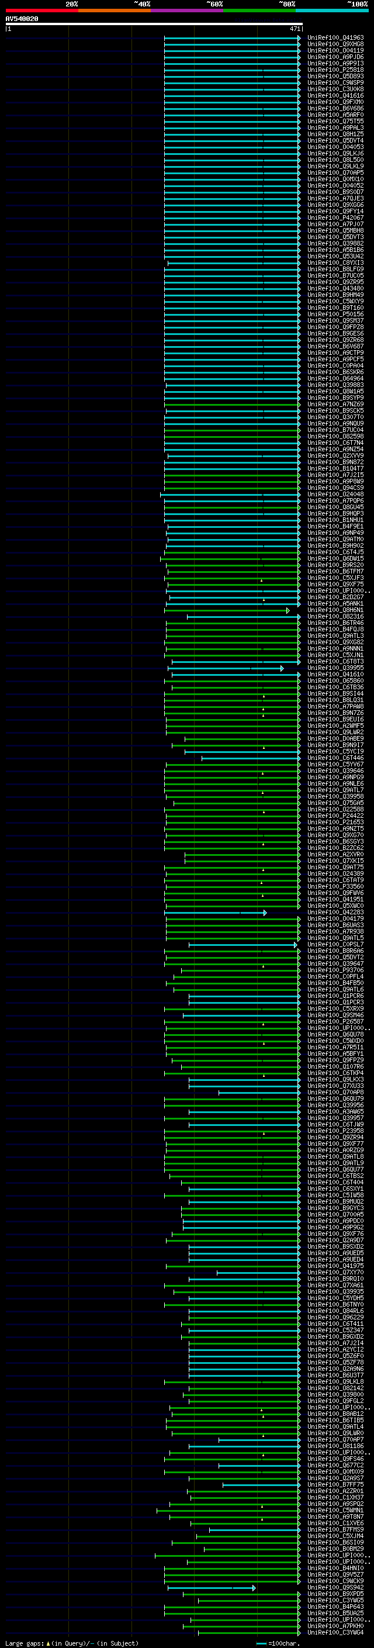Select hit label UniRef100_Q39955

point(335,668)
